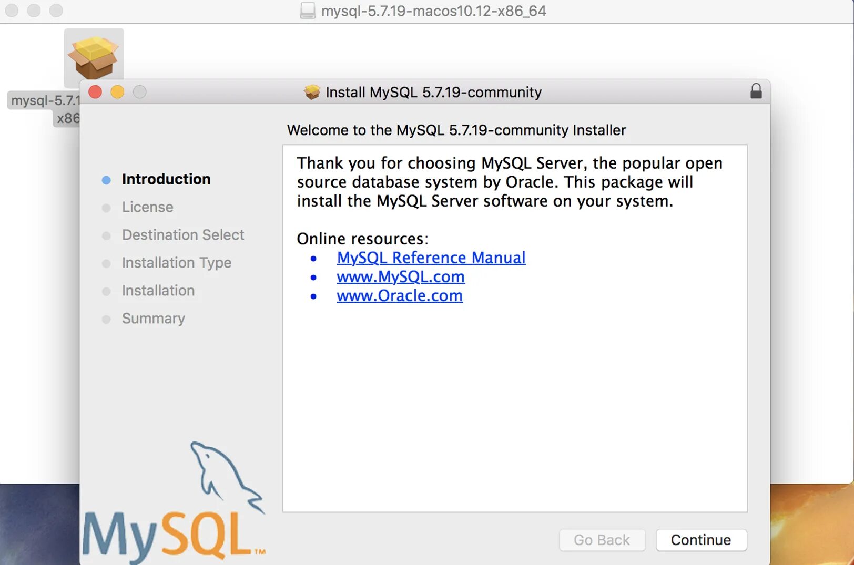
Task: Select the Installation step in sidebar
Action: [158, 291]
